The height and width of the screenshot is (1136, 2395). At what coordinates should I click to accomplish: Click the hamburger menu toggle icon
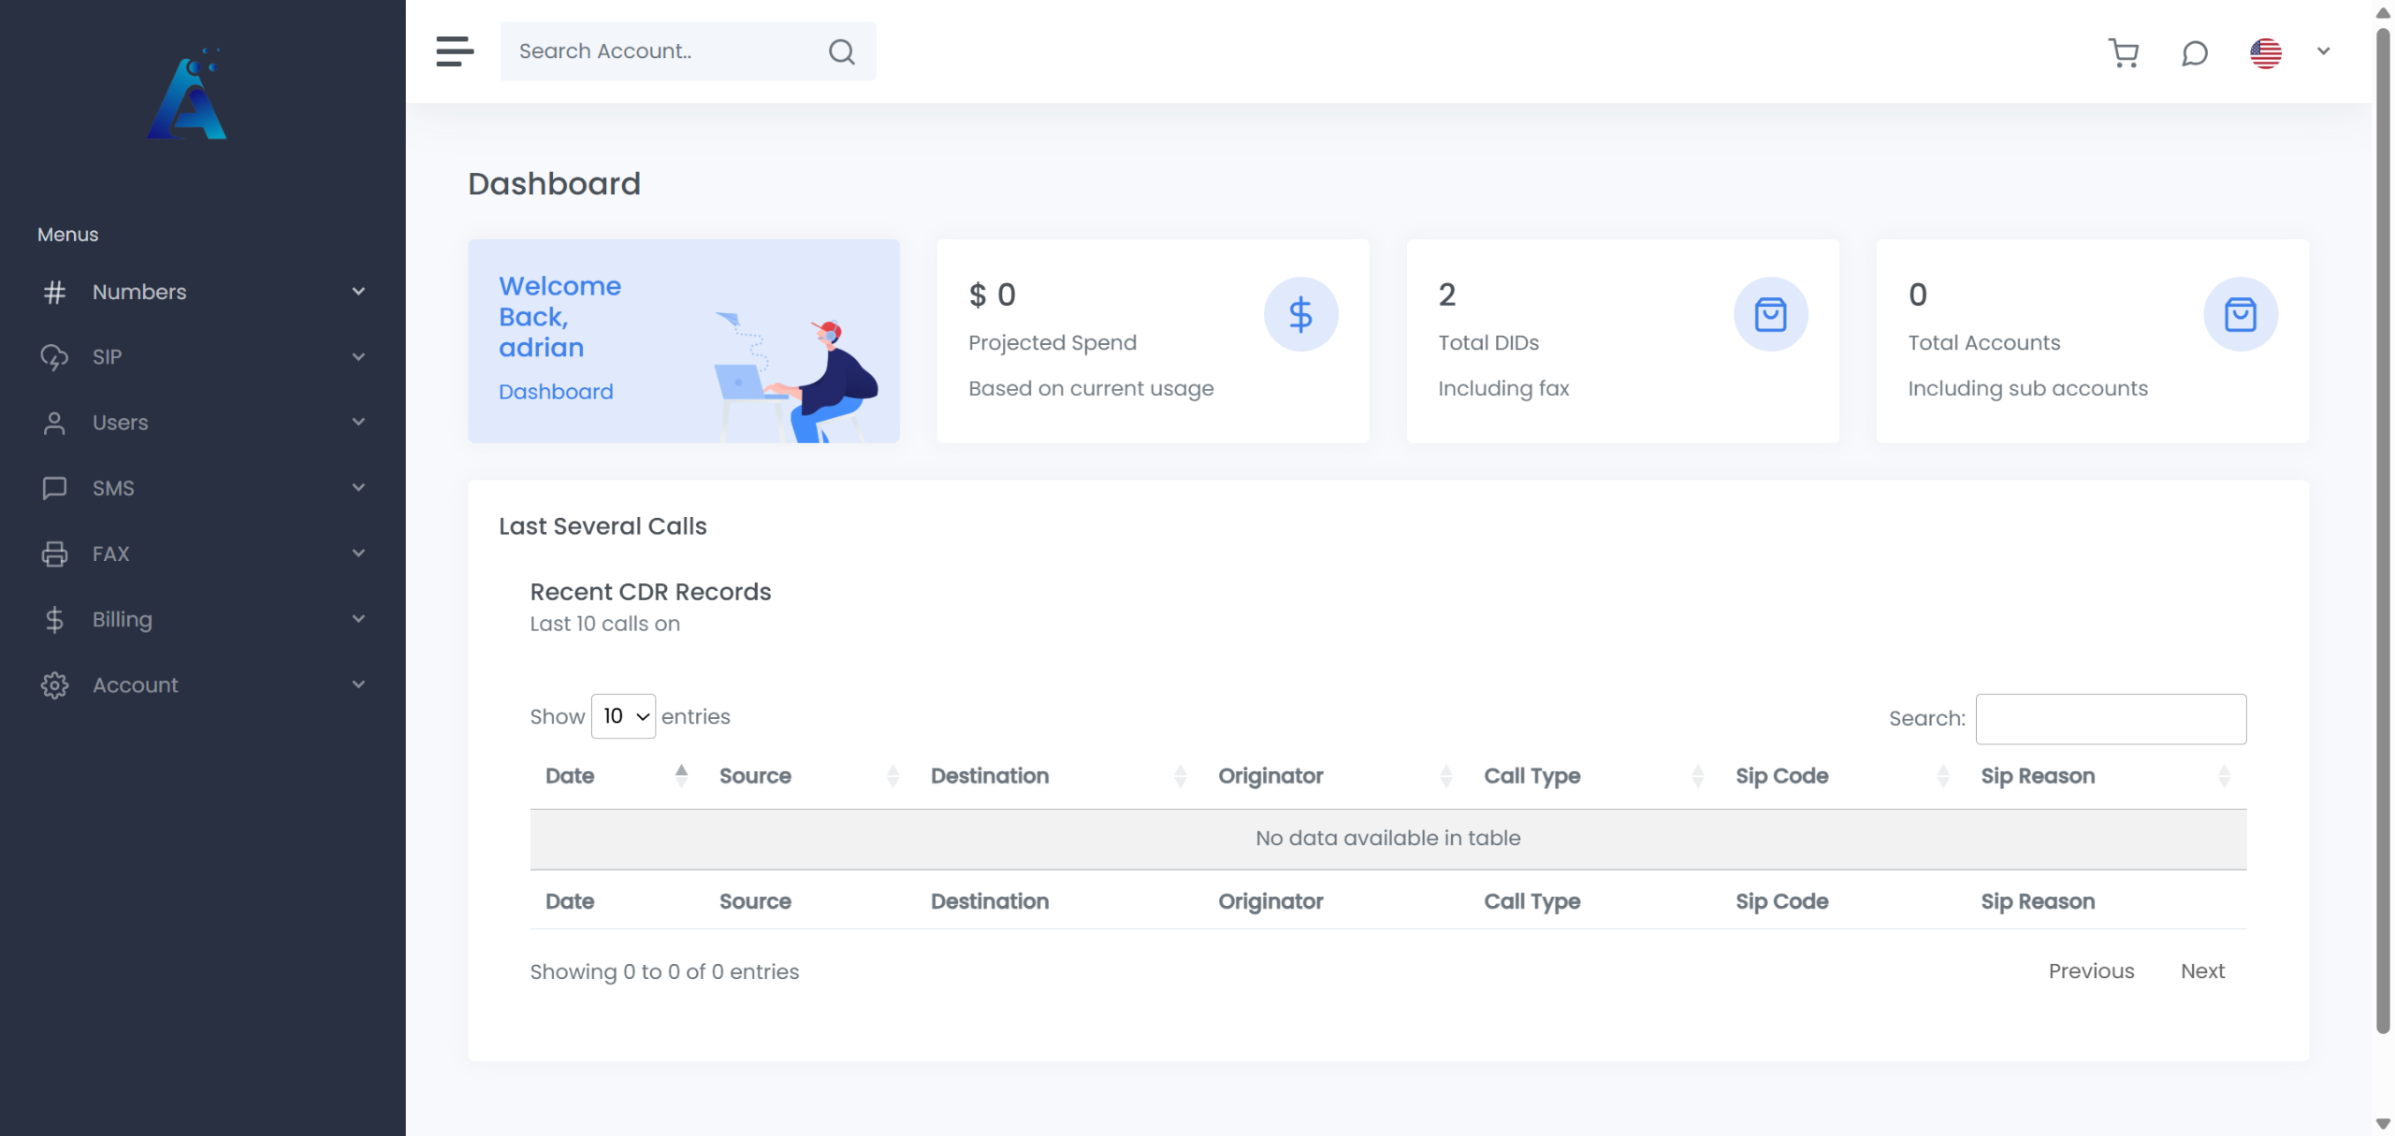pos(455,51)
